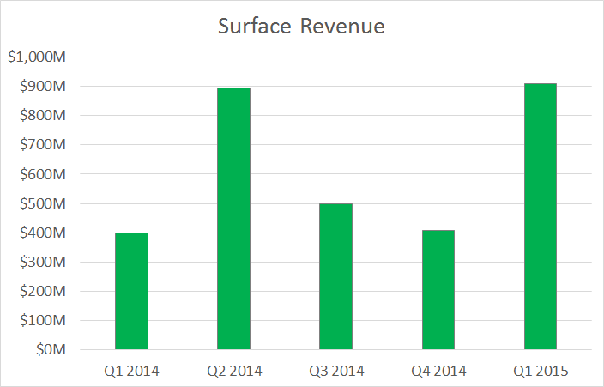Select the Q4 2014 revenue bar
Viewport: 604px width, 387px height.
[x=438, y=289]
